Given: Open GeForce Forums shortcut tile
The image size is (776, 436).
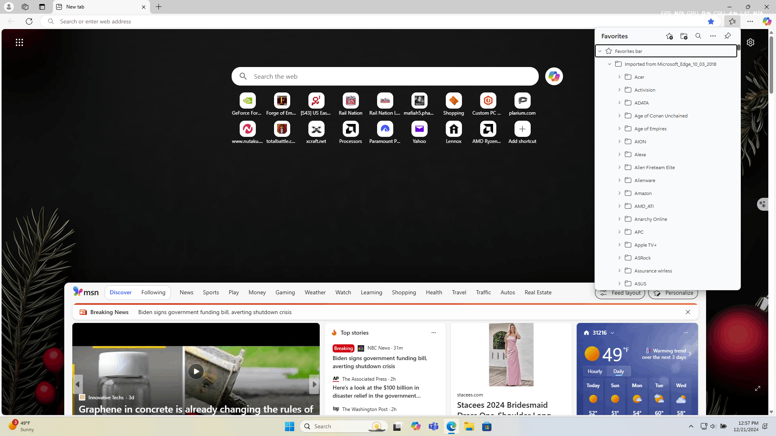Looking at the screenshot, I should (247, 105).
